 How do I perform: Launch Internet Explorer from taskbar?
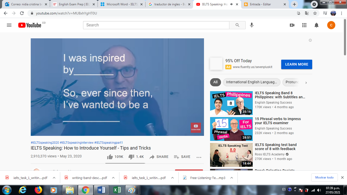click(23, 190)
